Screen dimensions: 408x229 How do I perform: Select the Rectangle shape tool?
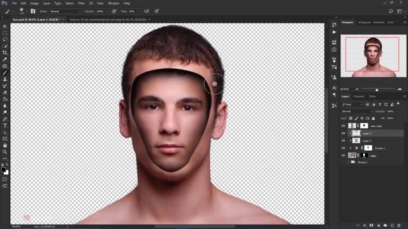tap(4, 139)
